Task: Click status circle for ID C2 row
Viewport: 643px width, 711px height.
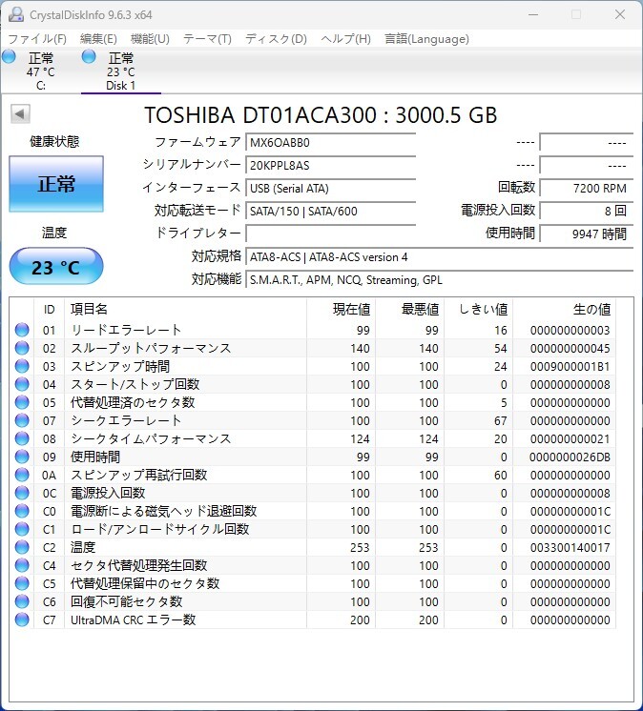Action: tap(22, 547)
